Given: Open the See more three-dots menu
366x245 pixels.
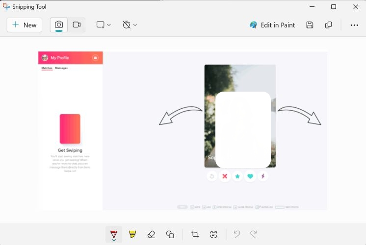Looking at the screenshot, I should [354, 25].
